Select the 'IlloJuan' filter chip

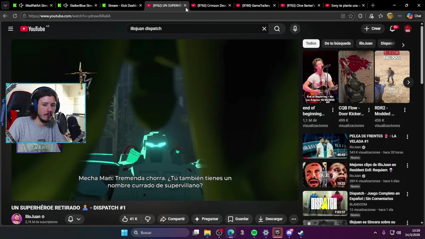(x=366, y=43)
